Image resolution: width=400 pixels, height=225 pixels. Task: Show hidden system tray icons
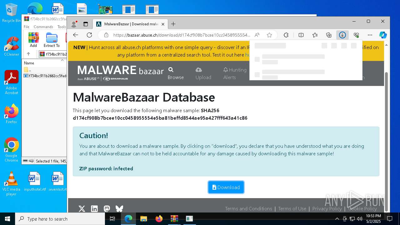[337, 219]
